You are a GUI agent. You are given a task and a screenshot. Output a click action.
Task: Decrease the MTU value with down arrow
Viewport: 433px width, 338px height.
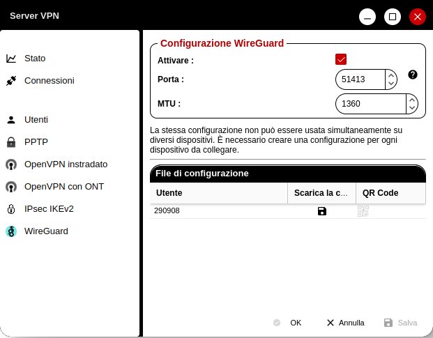(412, 108)
